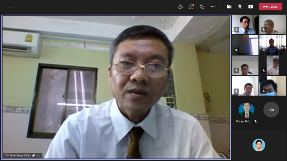
Task: Select the top-left participant video thumbnail
Action: click(245, 24)
